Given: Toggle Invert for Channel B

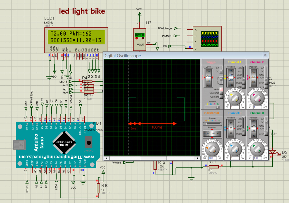Looking at the screenshot, I should tap(244, 134).
